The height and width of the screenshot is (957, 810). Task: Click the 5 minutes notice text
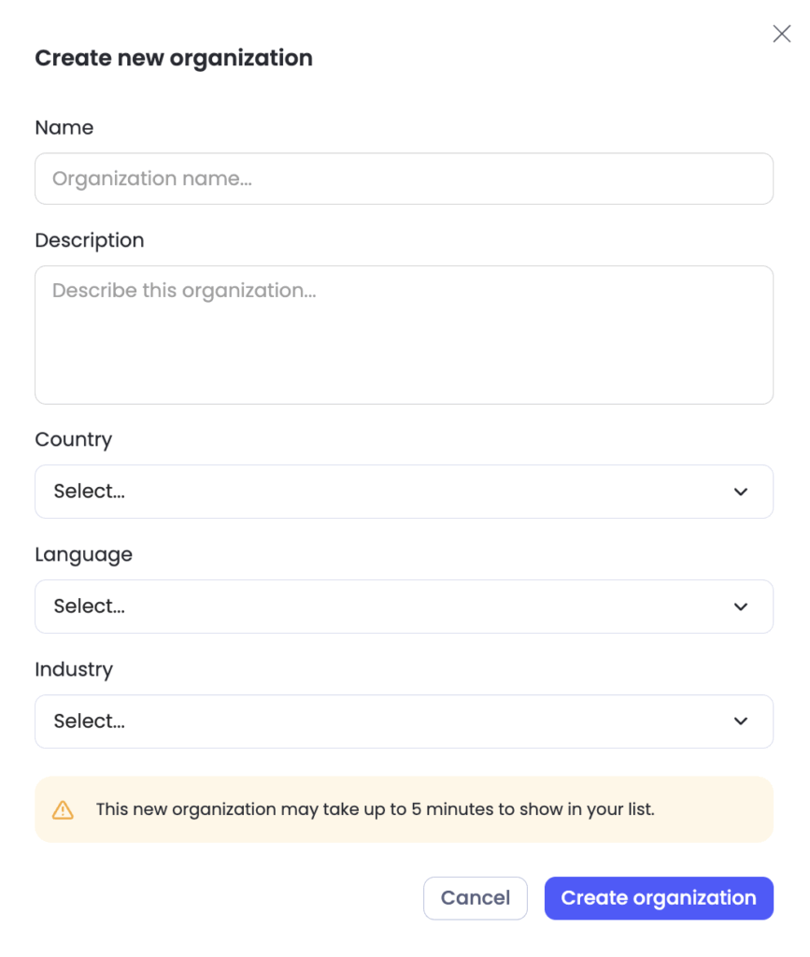(376, 809)
